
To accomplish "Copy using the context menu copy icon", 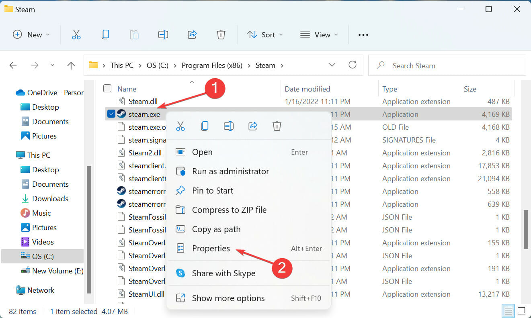I will tap(205, 126).
